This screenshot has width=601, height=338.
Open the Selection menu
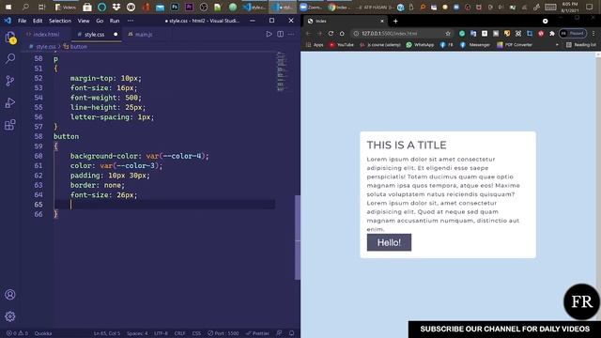[x=60, y=21]
